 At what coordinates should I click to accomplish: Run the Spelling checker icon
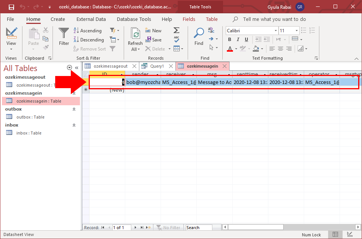click(176, 40)
